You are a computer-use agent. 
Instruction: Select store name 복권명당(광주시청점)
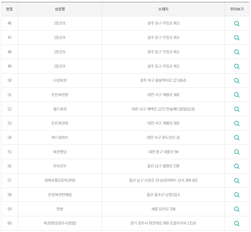pos(60,223)
